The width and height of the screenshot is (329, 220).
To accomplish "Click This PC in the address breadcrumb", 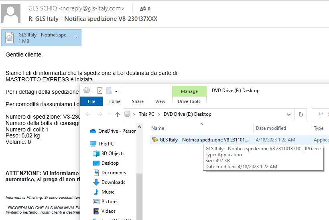I will (x=146, y=114).
